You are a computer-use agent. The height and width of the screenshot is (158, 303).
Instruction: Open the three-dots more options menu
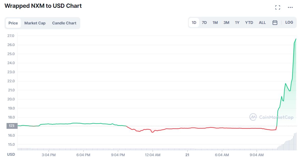[x=290, y=8]
